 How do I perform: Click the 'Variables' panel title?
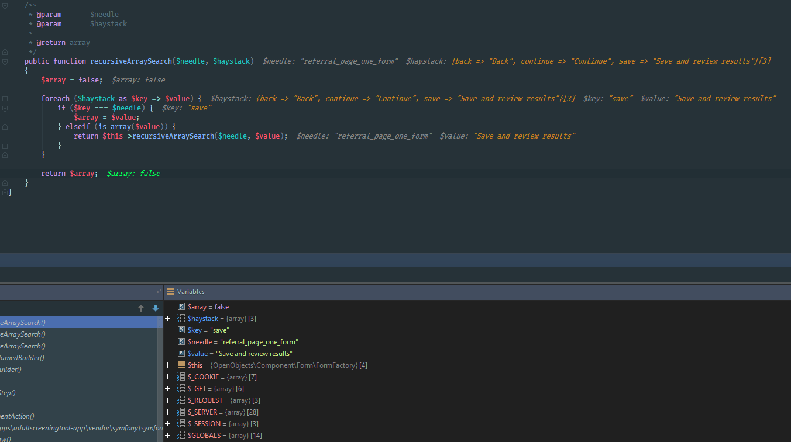click(x=191, y=291)
